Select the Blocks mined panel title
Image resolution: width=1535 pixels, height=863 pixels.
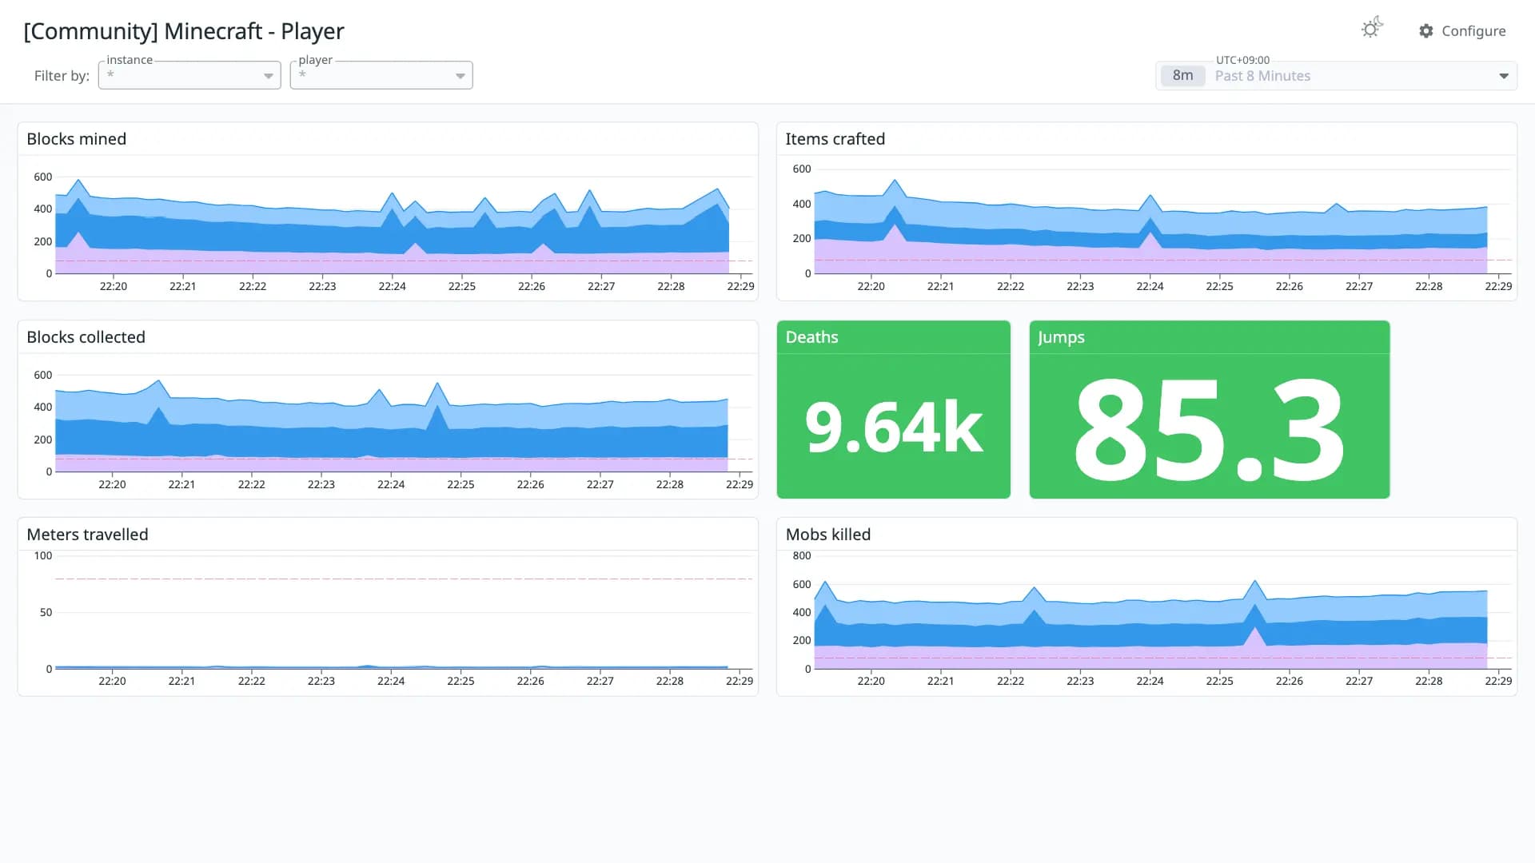pyautogui.click(x=77, y=139)
